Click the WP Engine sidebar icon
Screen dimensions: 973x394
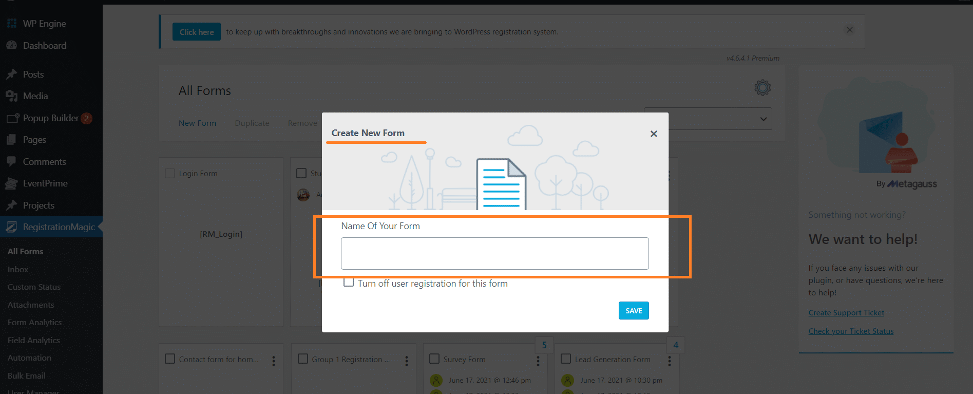pyautogui.click(x=12, y=24)
